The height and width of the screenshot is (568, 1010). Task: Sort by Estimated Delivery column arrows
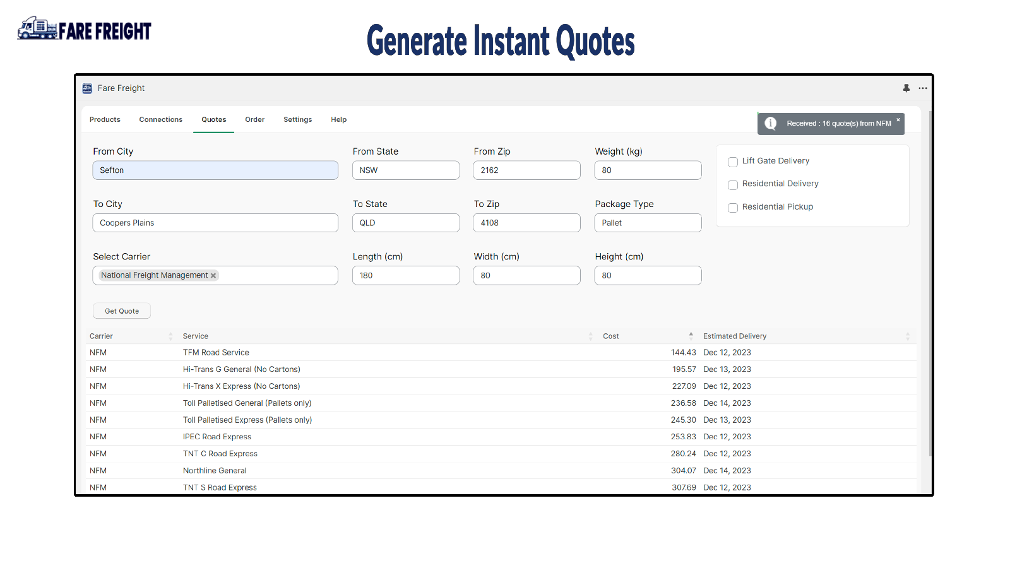coord(908,336)
